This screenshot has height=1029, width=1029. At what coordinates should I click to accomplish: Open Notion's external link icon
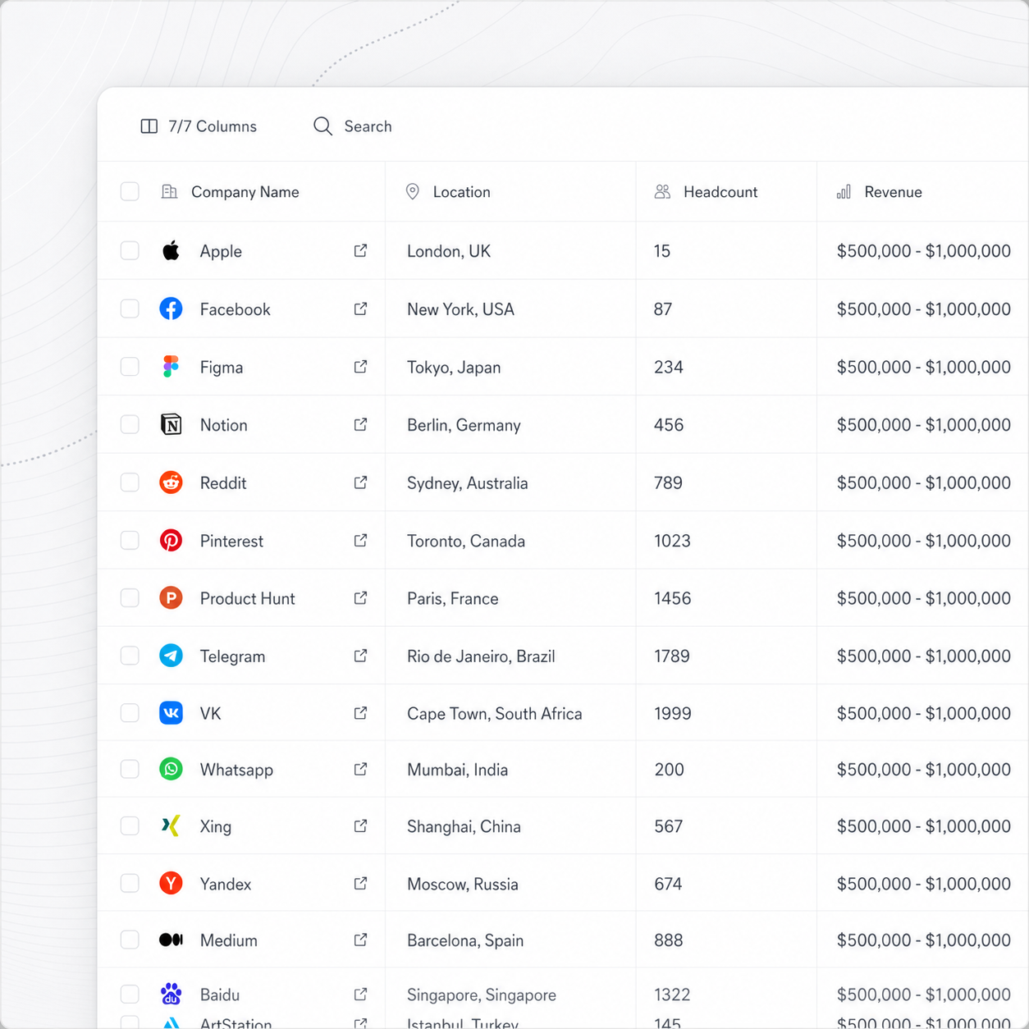pyautogui.click(x=360, y=425)
